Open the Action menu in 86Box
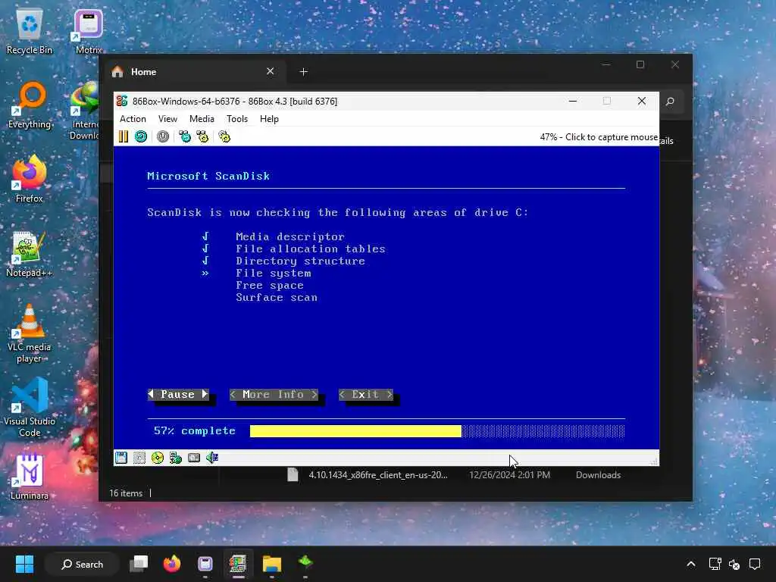The height and width of the screenshot is (582, 776). [133, 119]
